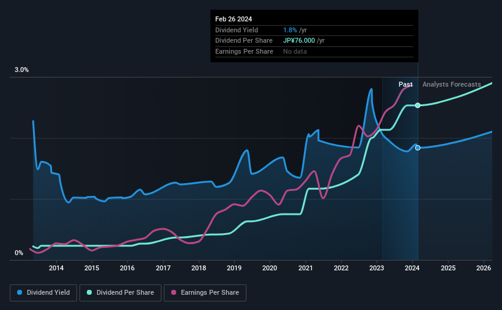
Task: Click the 2021 x-axis label
Action: coord(306,268)
